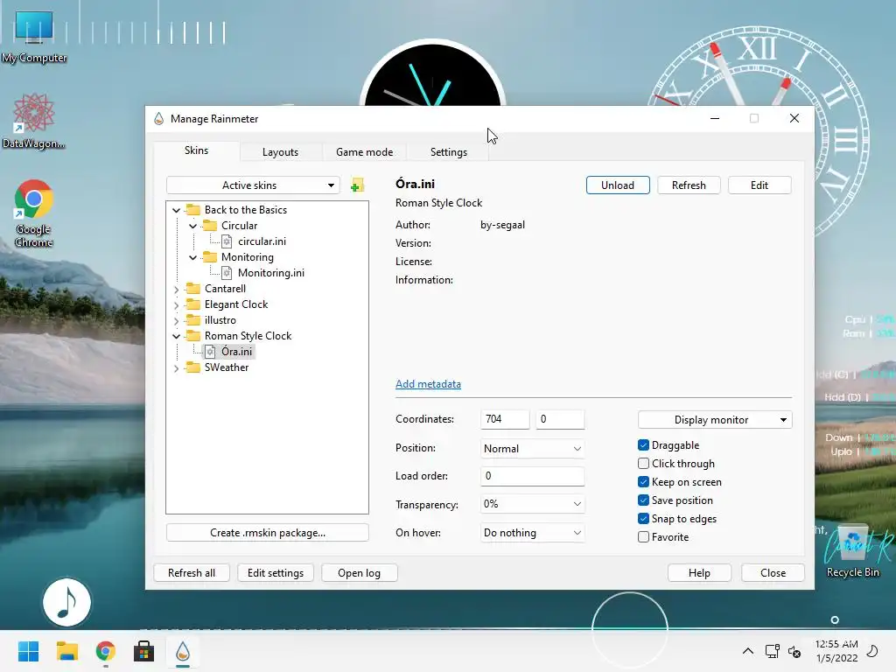This screenshot has height=672, width=896.
Task: Click the Add metadata link
Action: pos(428,384)
